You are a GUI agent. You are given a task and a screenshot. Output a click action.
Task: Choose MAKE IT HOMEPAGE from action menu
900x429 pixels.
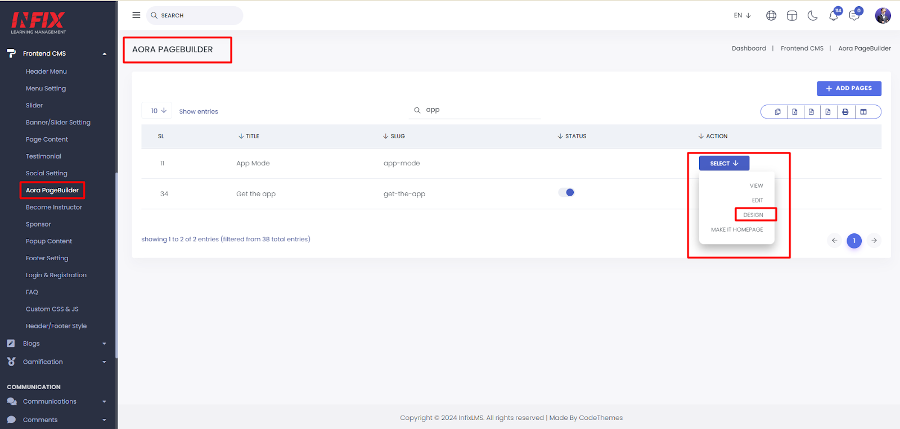point(737,229)
